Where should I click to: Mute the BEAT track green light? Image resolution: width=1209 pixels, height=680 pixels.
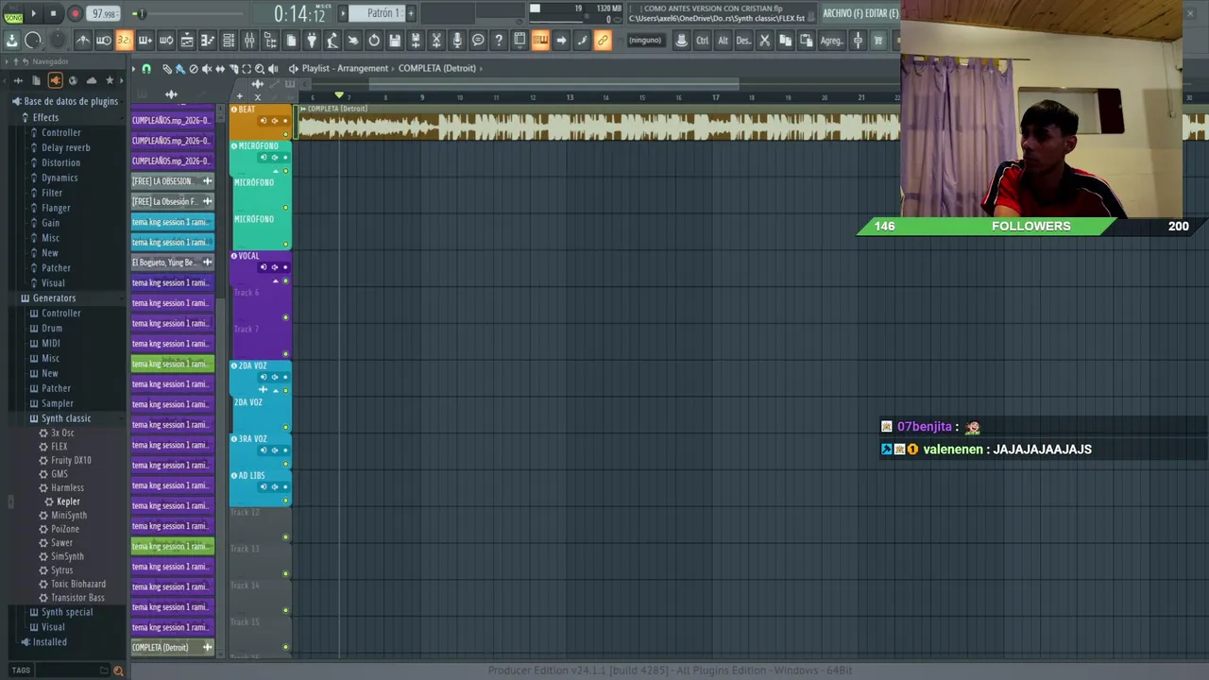point(285,134)
